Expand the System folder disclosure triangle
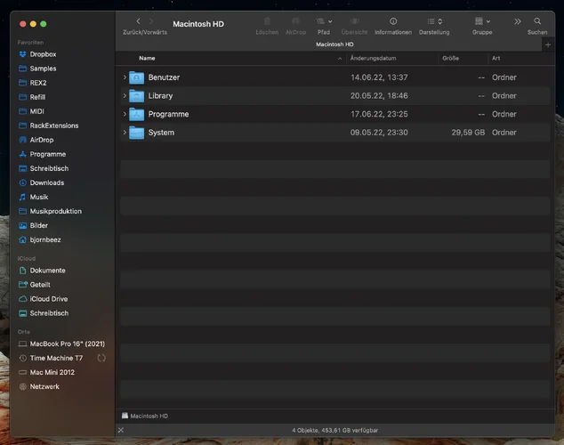The height and width of the screenshot is (445, 564). 125,133
